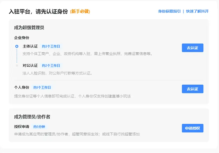The height and width of the screenshot is (153, 219).
Task: Open the 身份获取指引 link
Action: [169, 11]
